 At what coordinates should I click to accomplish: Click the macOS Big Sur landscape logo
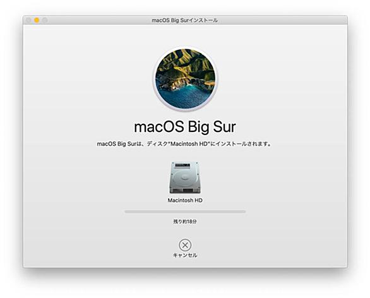[x=185, y=78]
